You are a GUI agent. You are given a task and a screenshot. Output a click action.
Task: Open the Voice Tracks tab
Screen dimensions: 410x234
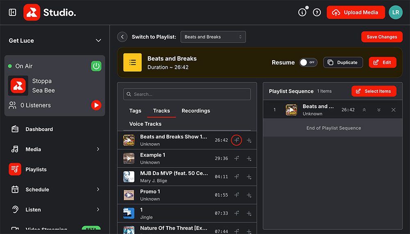145,124
